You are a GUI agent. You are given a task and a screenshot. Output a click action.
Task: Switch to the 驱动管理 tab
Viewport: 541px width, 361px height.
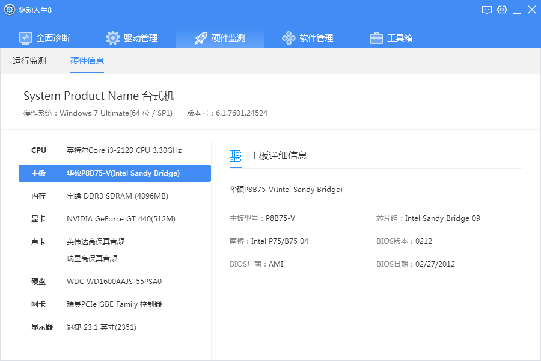tap(132, 38)
